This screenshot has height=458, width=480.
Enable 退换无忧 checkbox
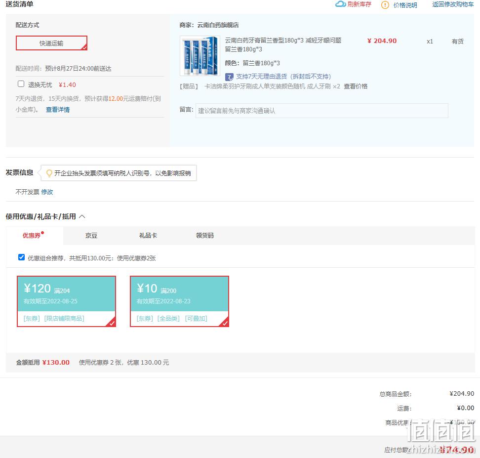point(21,84)
